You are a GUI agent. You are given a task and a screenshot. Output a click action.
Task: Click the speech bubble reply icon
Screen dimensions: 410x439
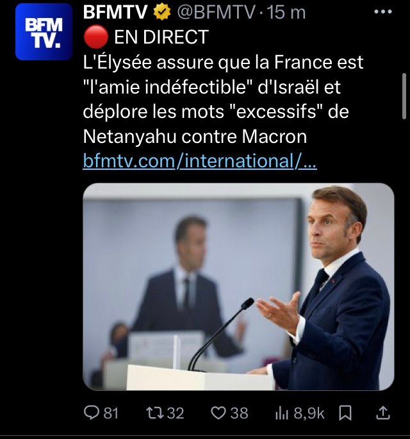tap(93, 413)
